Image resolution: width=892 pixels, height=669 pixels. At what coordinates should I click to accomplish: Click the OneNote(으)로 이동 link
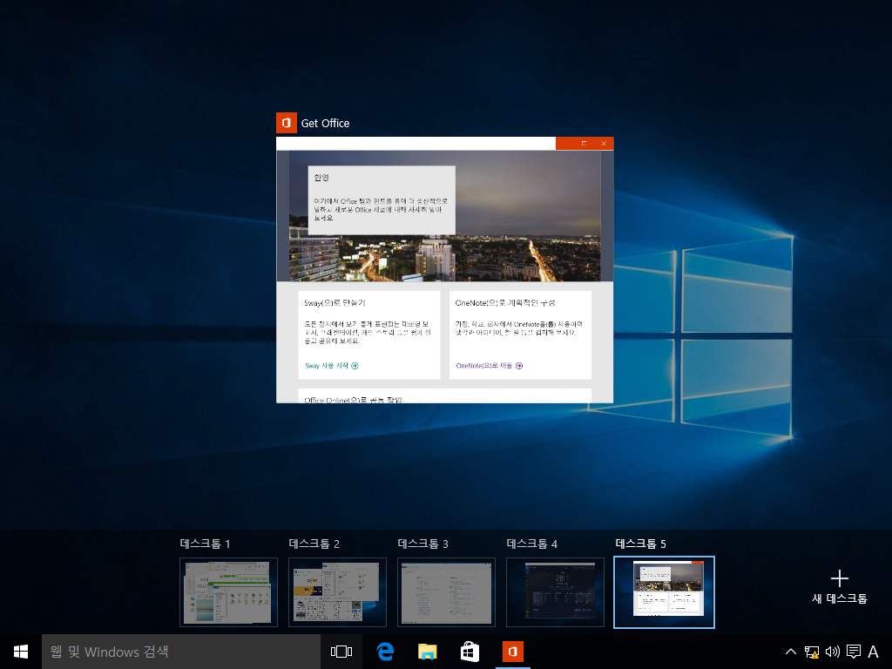[490, 366]
